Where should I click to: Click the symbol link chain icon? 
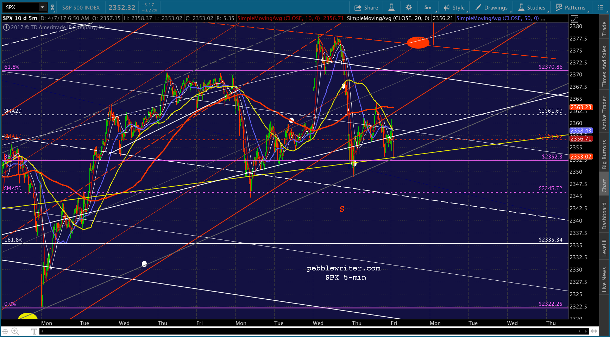tap(53, 7)
